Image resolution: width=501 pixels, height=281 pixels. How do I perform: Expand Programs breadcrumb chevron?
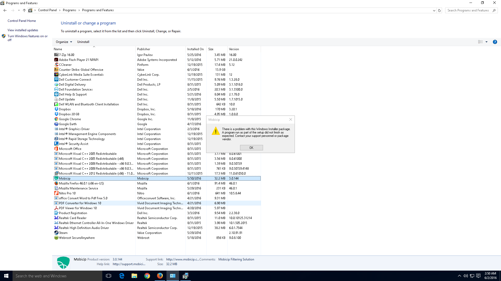click(79, 10)
